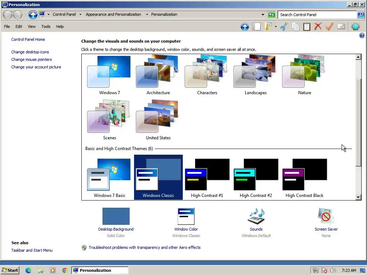Open the address bar history dropdown
This screenshot has width=367, height=275.
[263, 14]
